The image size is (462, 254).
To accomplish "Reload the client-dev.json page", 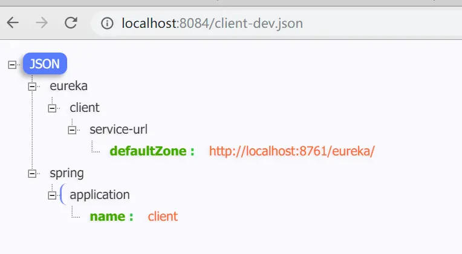I will point(71,23).
